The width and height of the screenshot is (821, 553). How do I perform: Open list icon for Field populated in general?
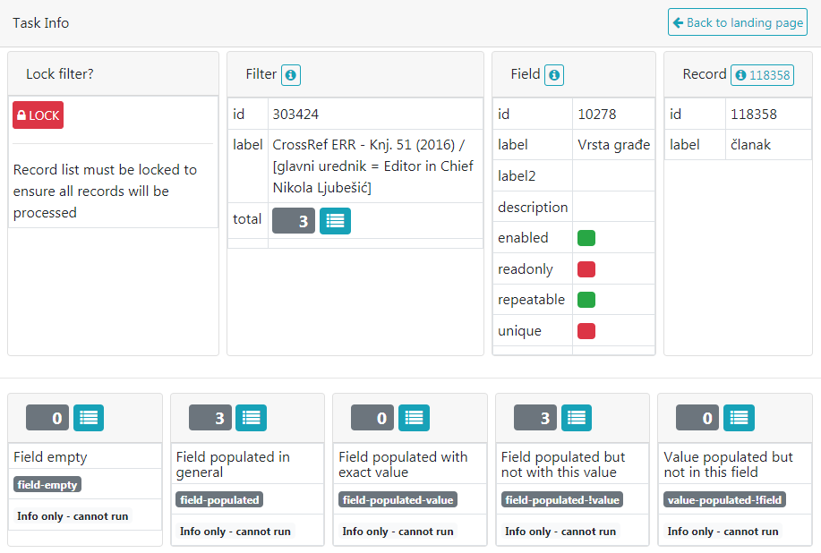[252, 418]
